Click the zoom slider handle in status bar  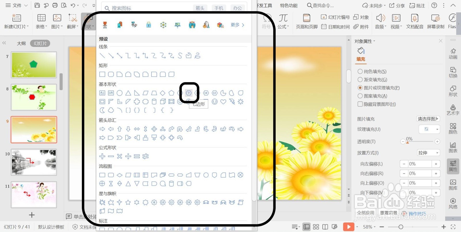tap(401, 227)
